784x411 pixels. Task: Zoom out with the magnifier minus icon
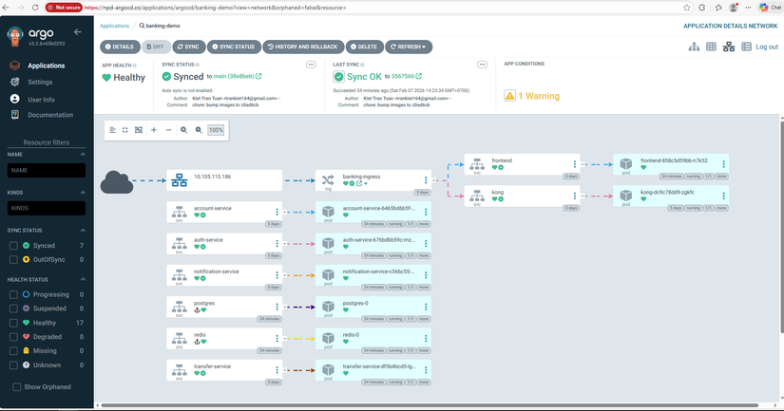point(199,130)
